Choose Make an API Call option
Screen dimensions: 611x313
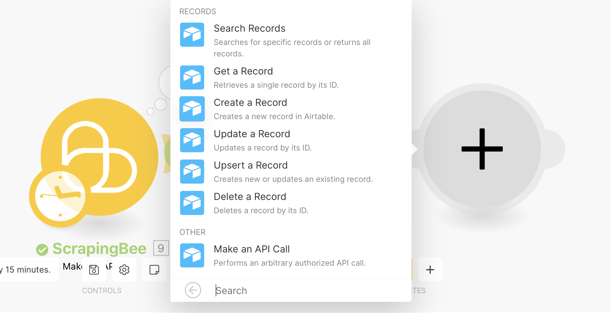[x=252, y=249]
